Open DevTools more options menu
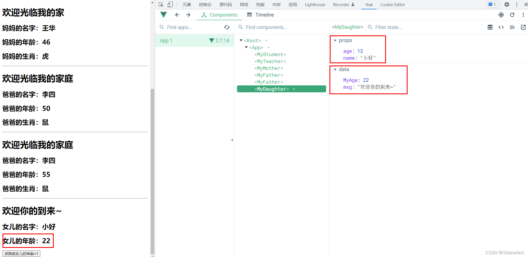This screenshot has height=257, width=528. tap(516, 4)
